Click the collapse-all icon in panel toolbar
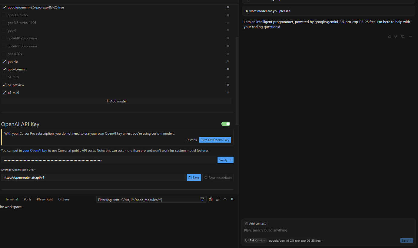Screen dimensions: 418x248 click(x=211, y=199)
